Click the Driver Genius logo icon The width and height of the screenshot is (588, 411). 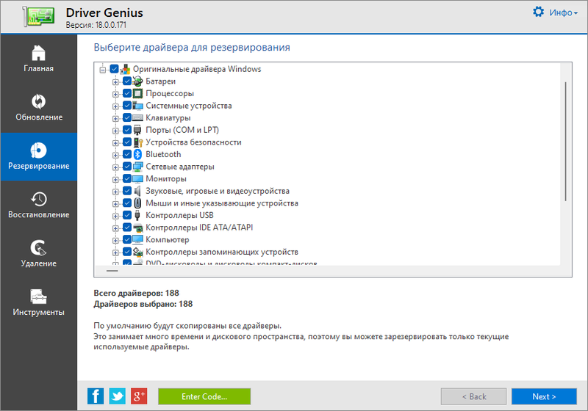39,17
